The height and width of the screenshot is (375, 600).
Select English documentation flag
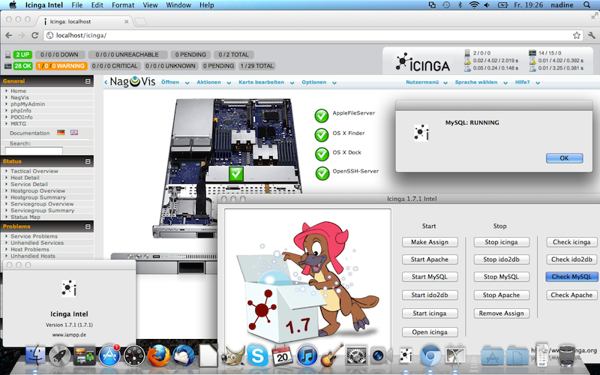pos(73,133)
